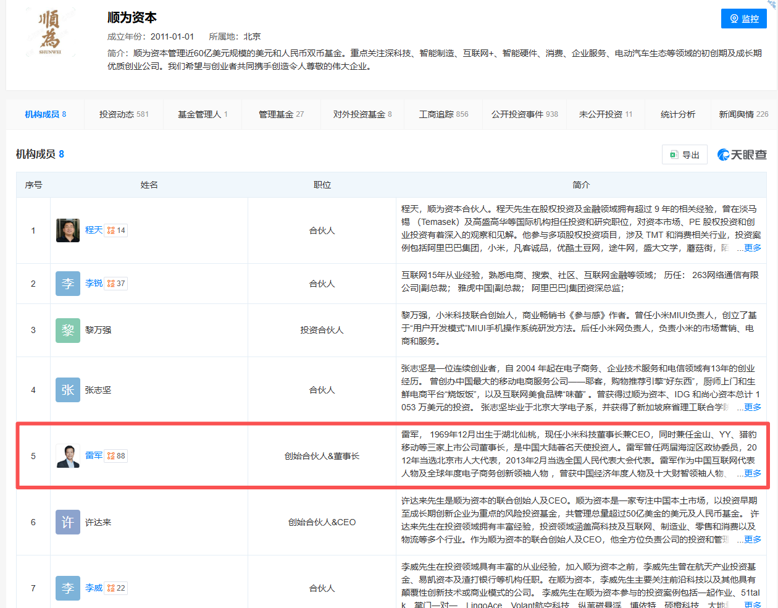Click the 李 avatar for 李锐

pos(68,284)
